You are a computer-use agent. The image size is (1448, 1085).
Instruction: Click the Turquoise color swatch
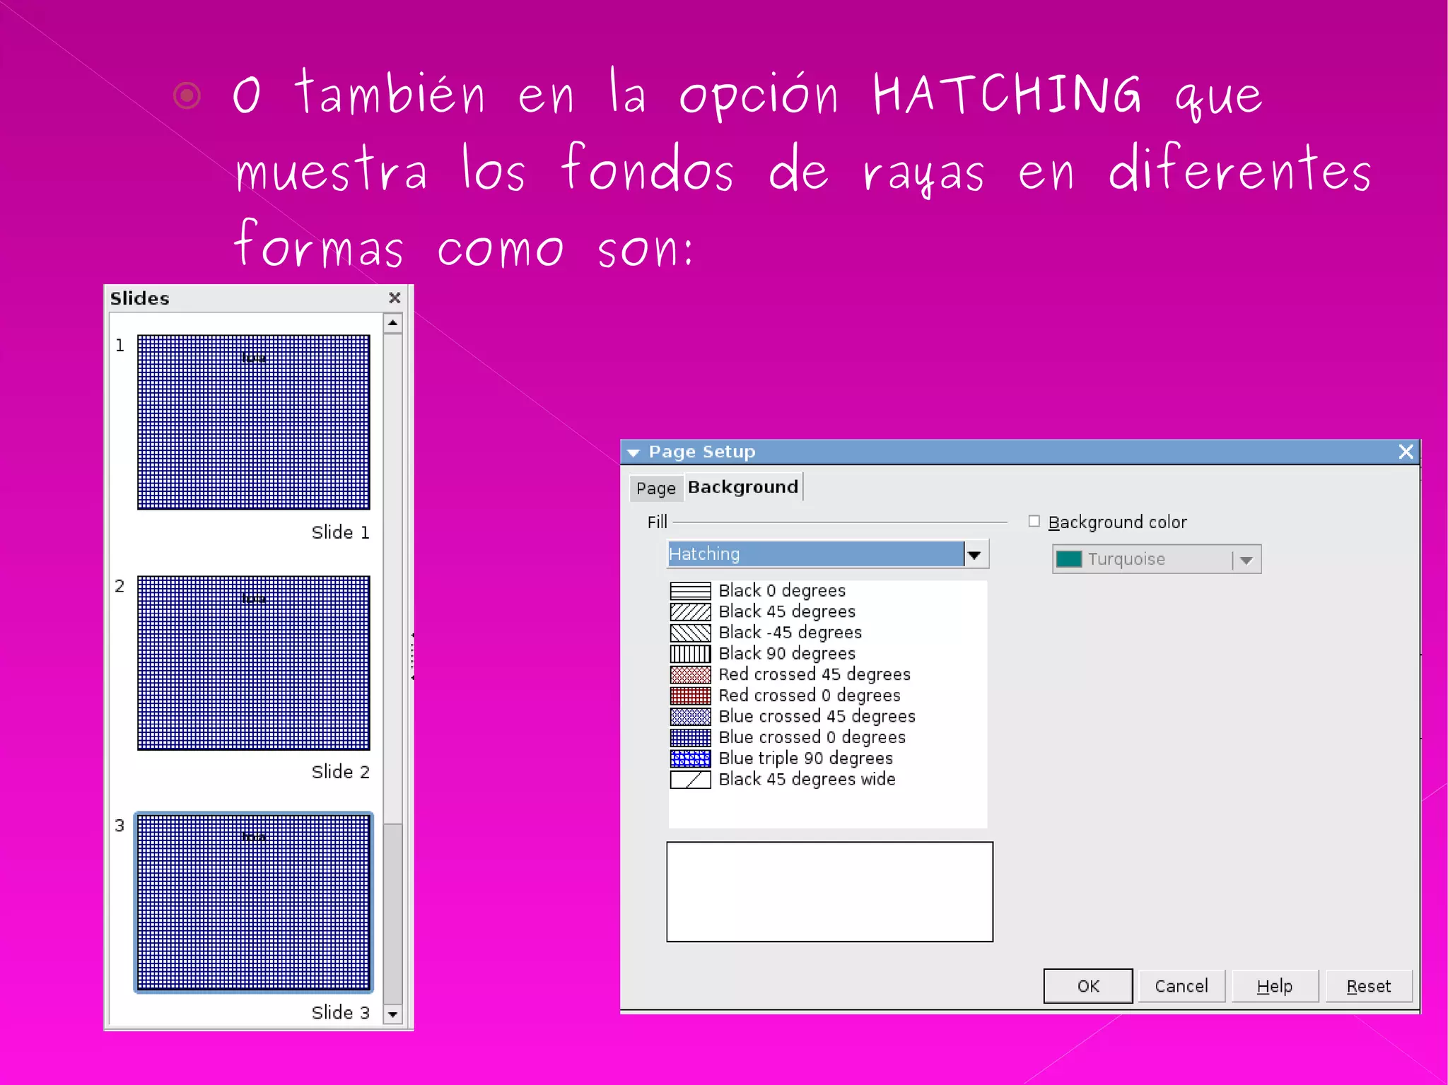pos(1068,559)
